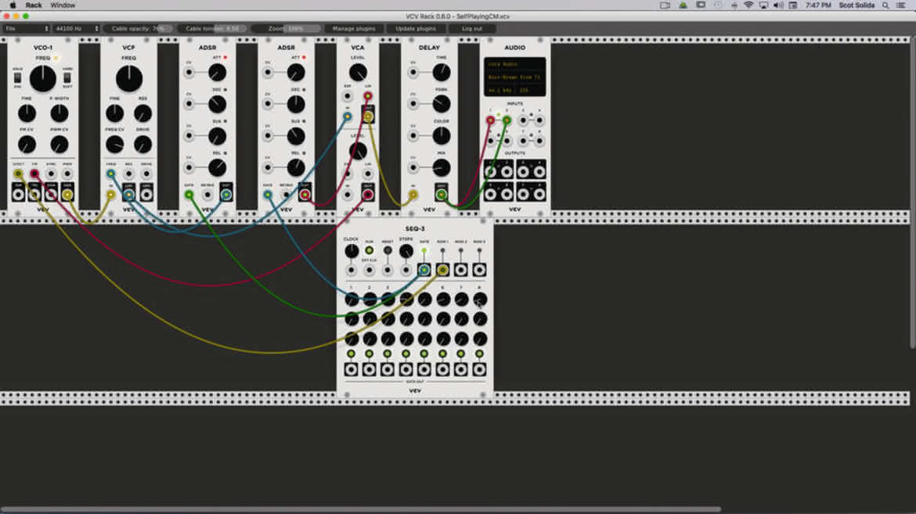This screenshot has height=514, width=916.
Task: Click SEQ-3 ROW 2 output jack
Action: coord(461,270)
